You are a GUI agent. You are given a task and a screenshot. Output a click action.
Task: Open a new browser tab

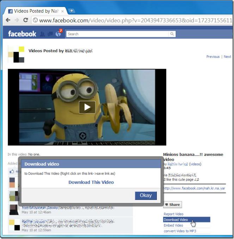pyautogui.click(x=71, y=11)
